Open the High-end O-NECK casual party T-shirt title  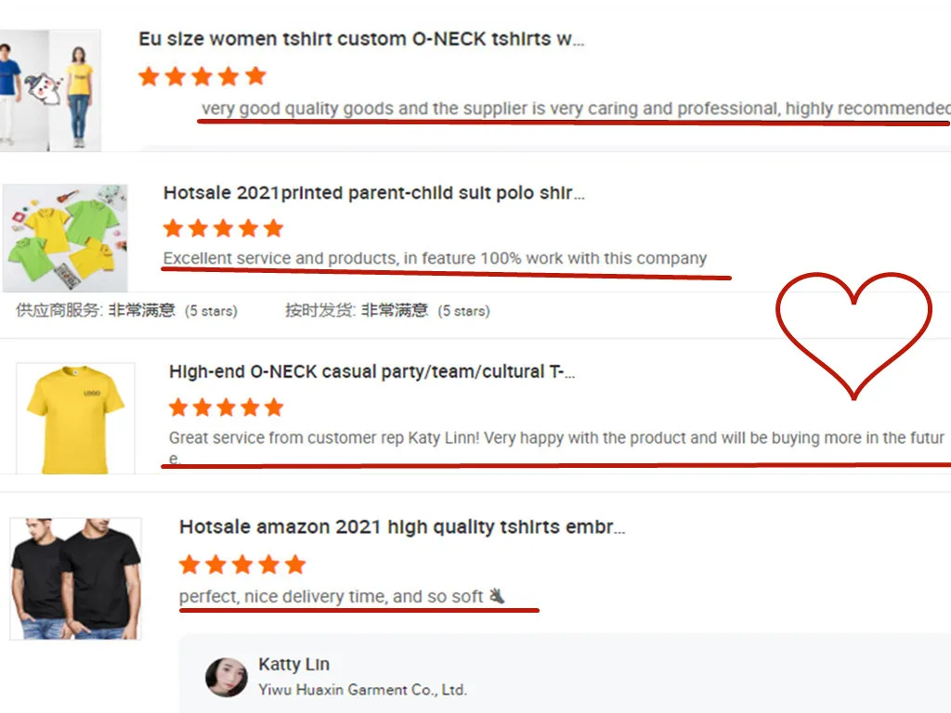click(x=371, y=371)
